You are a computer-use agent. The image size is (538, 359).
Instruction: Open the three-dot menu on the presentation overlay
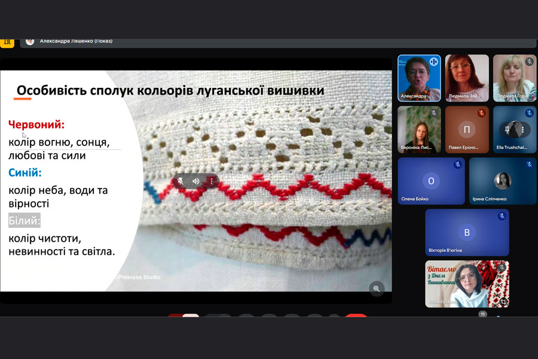[x=212, y=181]
